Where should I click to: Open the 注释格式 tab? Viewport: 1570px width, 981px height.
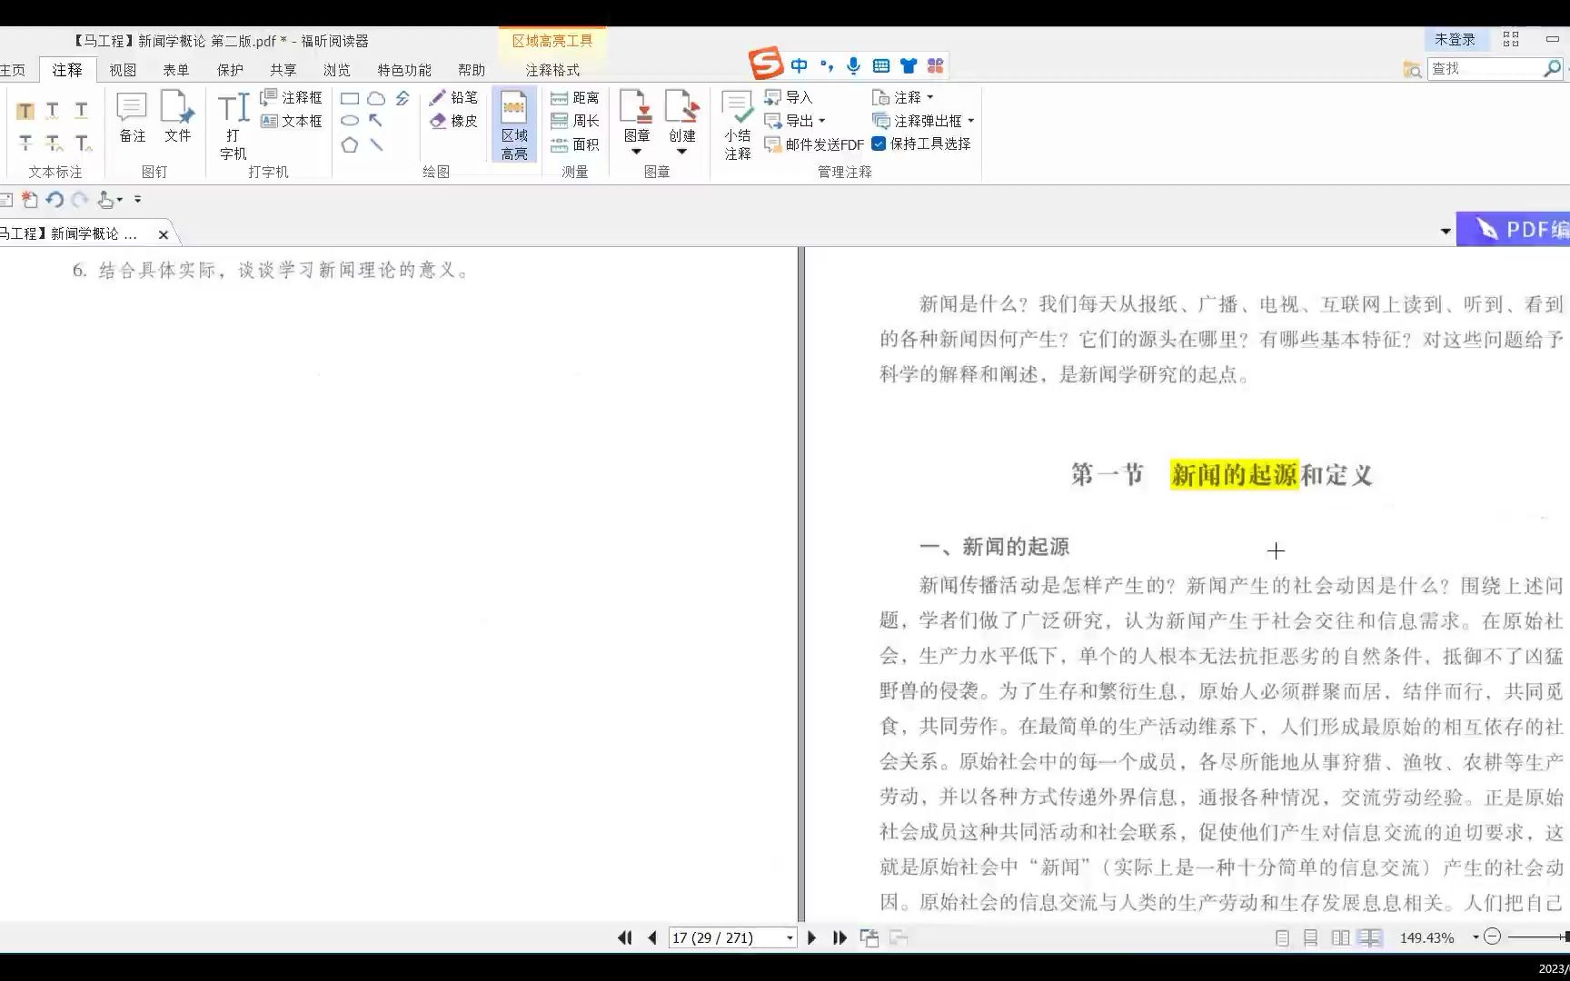pyautogui.click(x=552, y=70)
